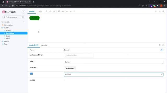Reset canvas zoom icon
This screenshot has width=167, height=94.
click(54, 11)
